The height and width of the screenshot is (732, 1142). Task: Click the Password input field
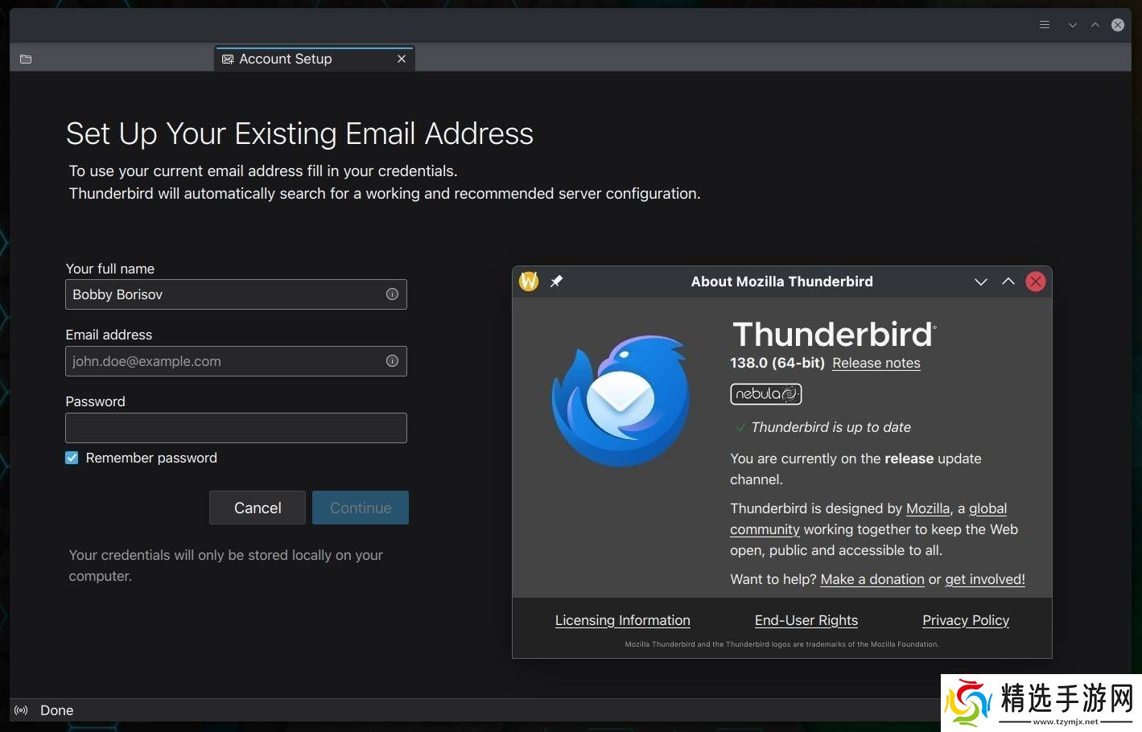(x=236, y=428)
